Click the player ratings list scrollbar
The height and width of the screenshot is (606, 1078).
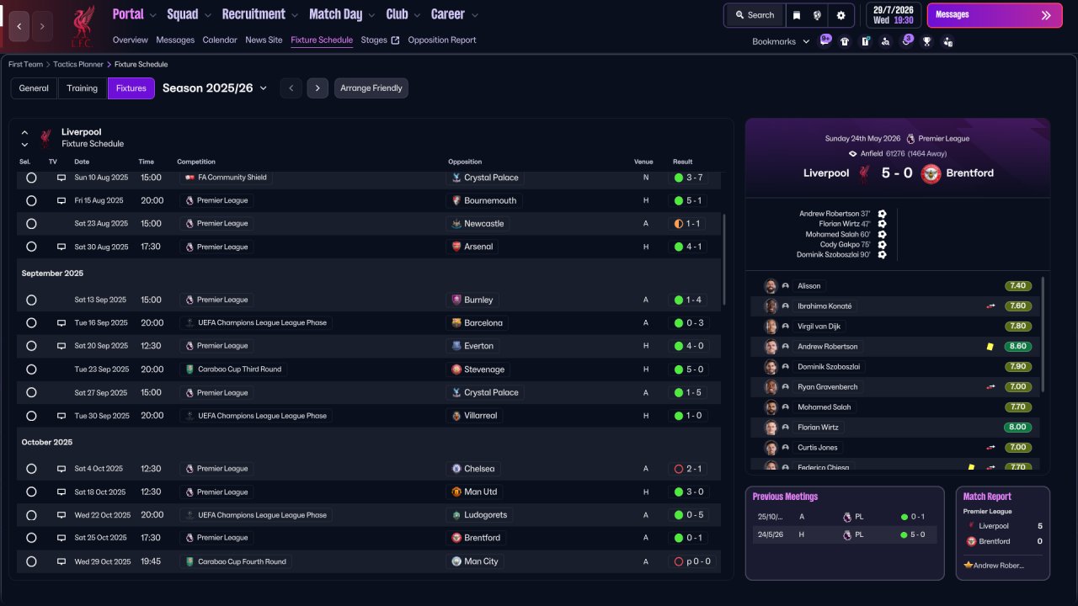pos(1043,335)
